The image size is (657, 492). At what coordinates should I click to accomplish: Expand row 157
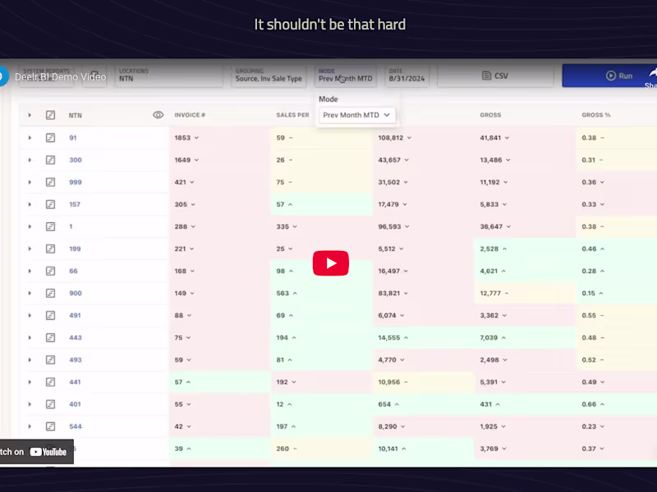click(x=30, y=204)
